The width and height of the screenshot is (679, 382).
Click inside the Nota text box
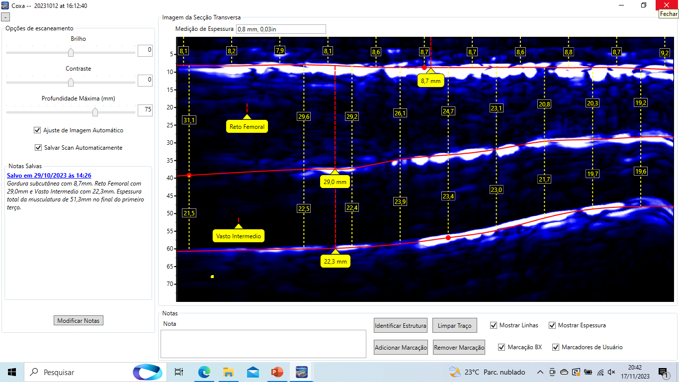pyautogui.click(x=263, y=343)
